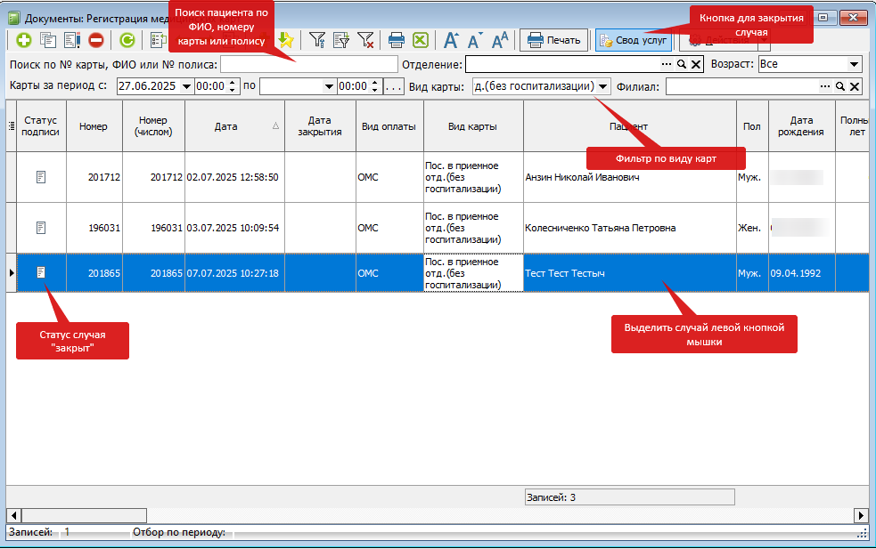Decrease font size with A-down icon

[475, 40]
